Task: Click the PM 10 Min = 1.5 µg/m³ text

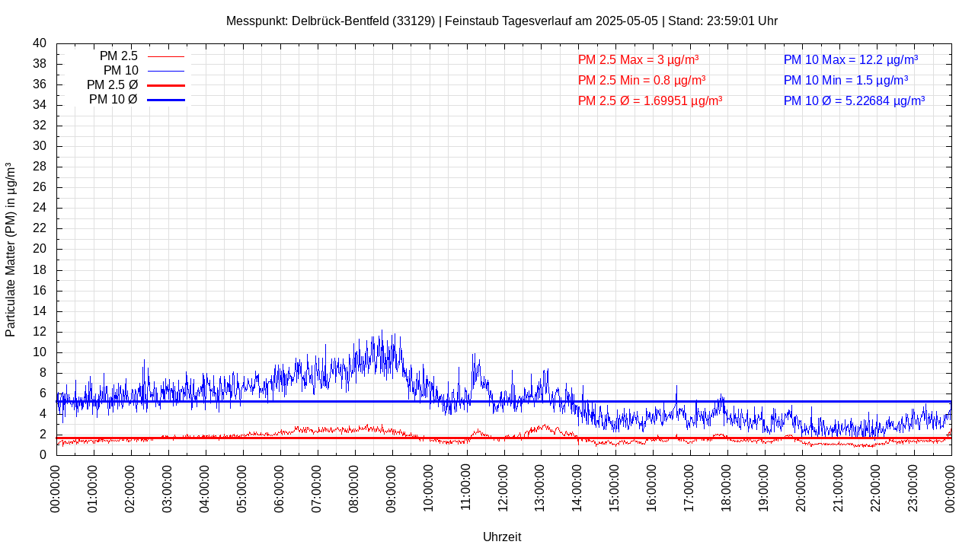Action: pyautogui.click(x=846, y=80)
